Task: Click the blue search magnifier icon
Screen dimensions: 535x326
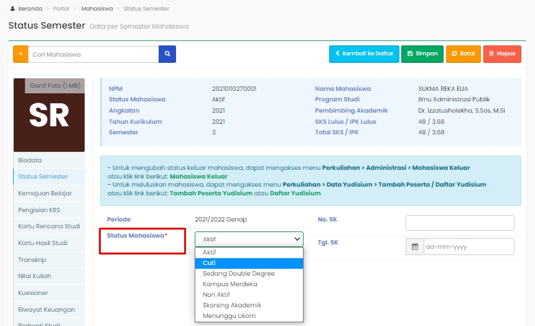Action: click(167, 54)
